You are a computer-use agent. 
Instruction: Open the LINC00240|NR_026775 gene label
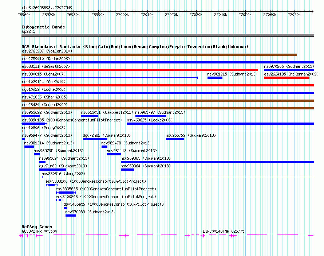click(x=224, y=231)
